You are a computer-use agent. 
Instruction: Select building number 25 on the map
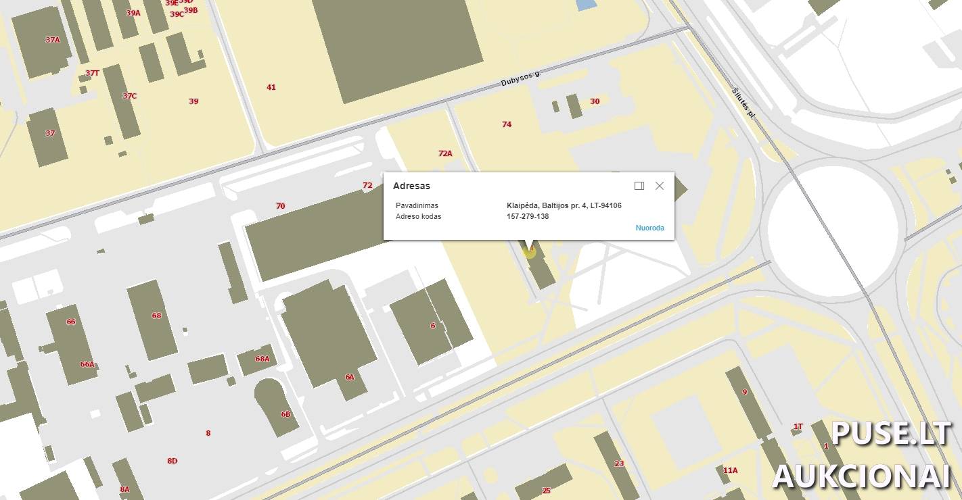coord(547,491)
